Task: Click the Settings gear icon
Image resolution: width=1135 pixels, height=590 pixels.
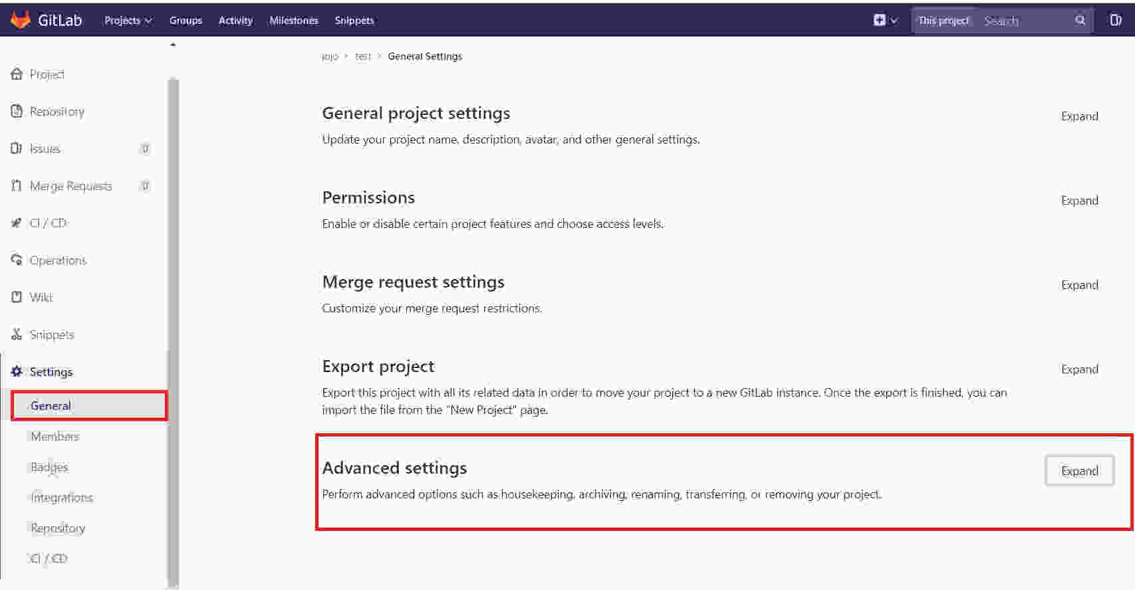Action: (x=17, y=371)
